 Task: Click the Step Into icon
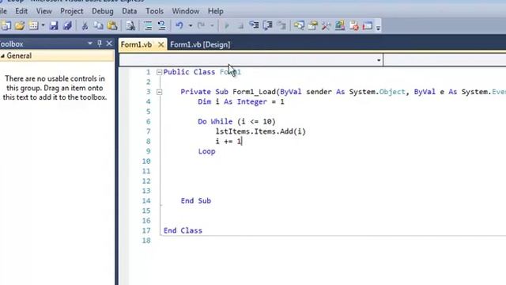(x=254, y=25)
